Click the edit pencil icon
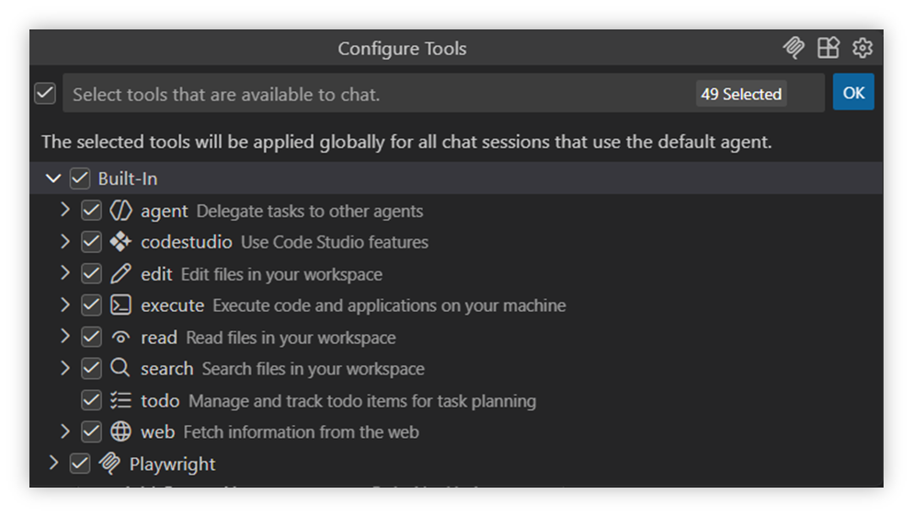Viewport: 913px width, 517px height. 121,273
